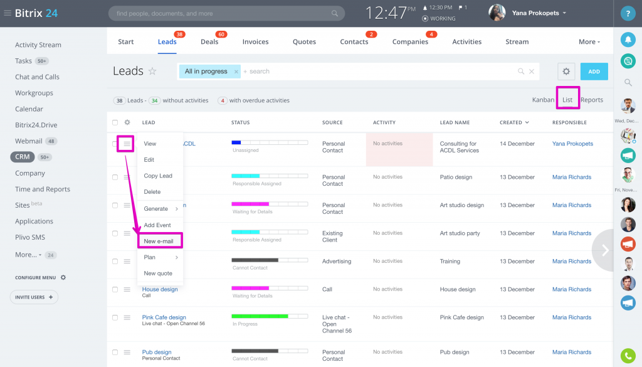Toggle the select-all leads checkbox

(115, 122)
